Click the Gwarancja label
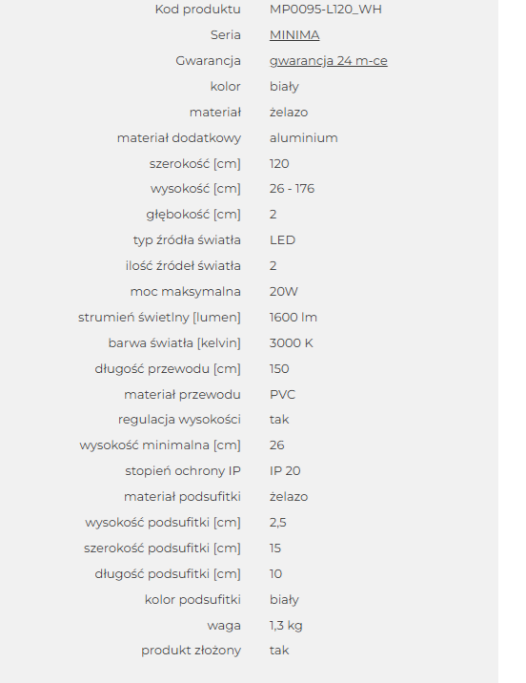The image size is (526, 683). (x=208, y=60)
